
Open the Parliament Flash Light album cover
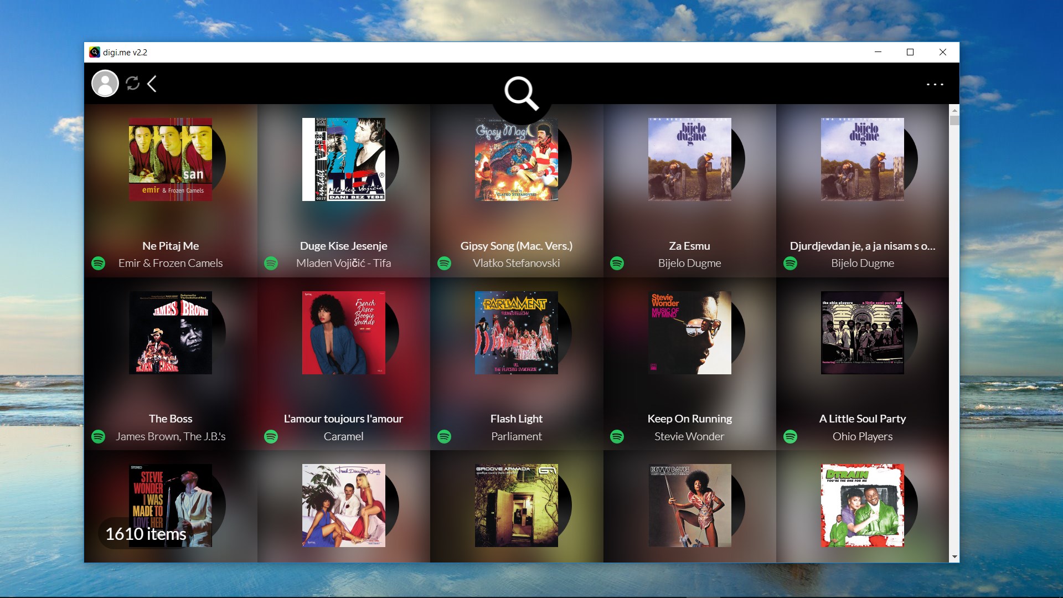[x=517, y=333]
